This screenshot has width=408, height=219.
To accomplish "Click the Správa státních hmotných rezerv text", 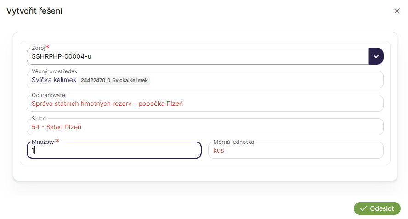I will point(107,104).
